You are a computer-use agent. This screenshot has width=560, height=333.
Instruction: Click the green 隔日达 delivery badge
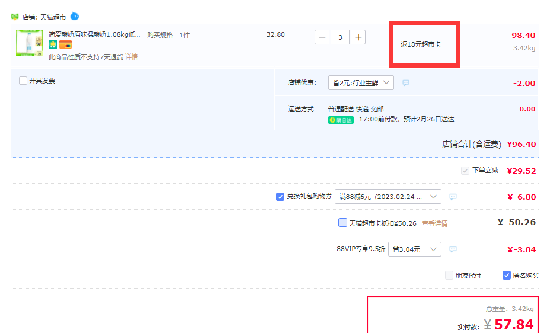pyautogui.click(x=341, y=120)
